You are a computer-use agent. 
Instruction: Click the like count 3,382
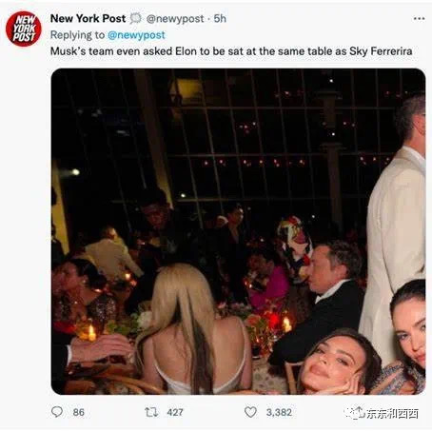pos(279,412)
